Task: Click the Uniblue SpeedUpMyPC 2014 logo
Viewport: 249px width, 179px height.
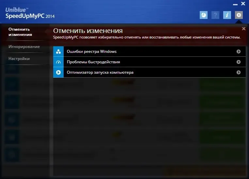Action: [30, 13]
